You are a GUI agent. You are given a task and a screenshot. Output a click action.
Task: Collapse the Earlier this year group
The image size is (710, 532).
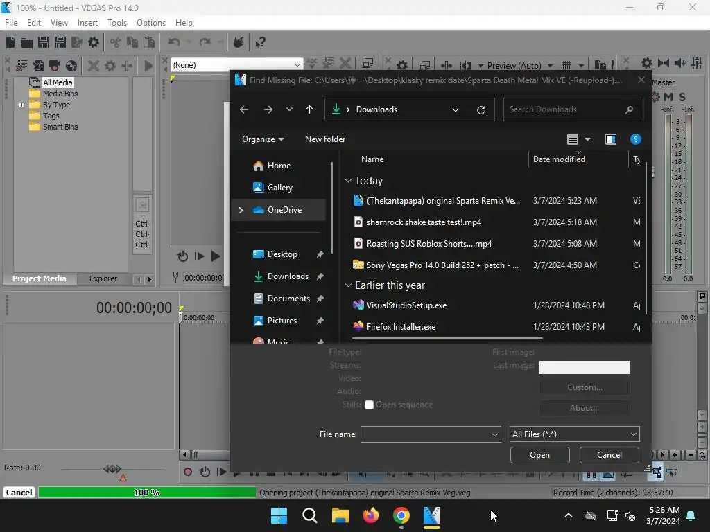click(x=348, y=285)
